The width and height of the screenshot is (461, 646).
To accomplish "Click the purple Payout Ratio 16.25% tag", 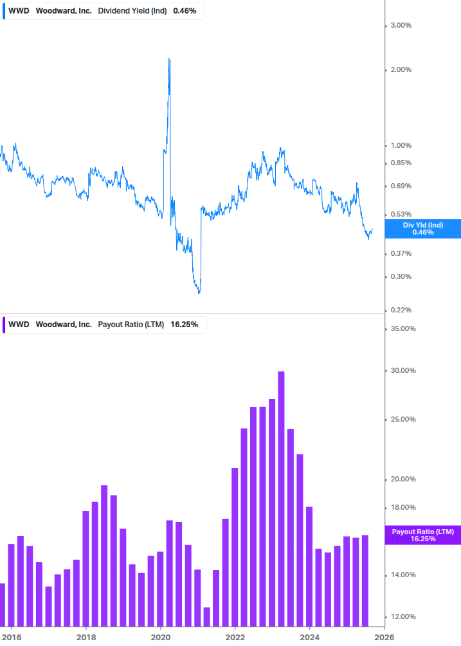I will pos(422,535).
